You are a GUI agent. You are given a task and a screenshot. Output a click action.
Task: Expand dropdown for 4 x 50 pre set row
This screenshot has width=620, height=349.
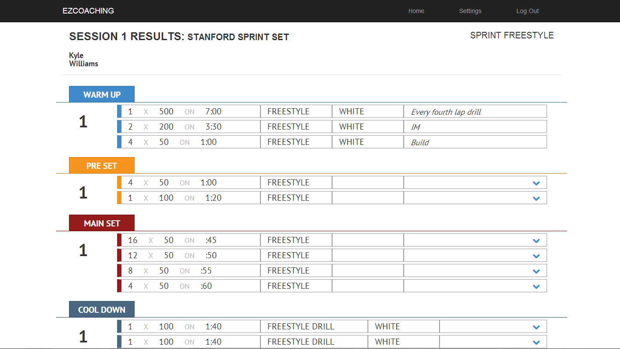pyautogui.click(x=536, y=183)
